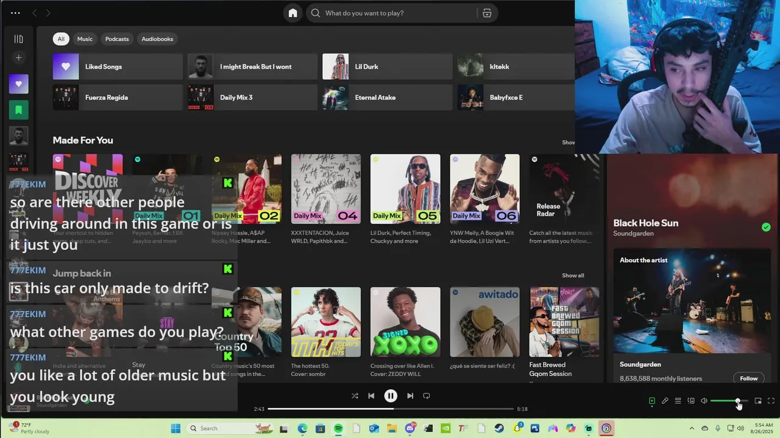This screenshot has width=780, height=438.
Task: Skip to previous track
Action: tap(371, 396)
